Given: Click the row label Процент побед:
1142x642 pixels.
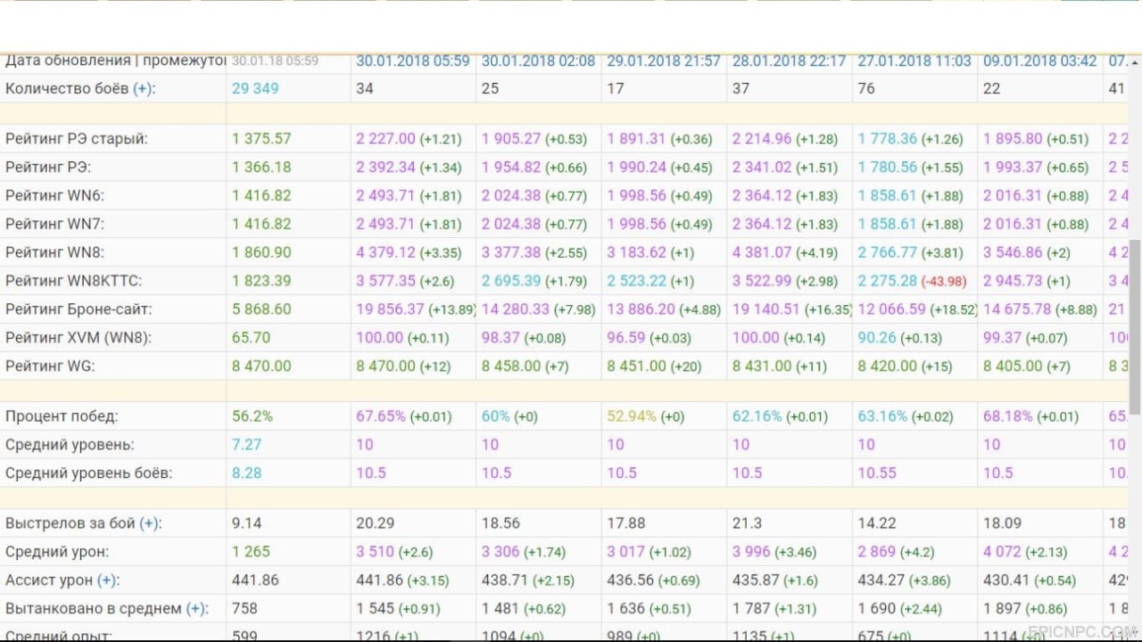Looking at the screenshot, I should (62, 416).
